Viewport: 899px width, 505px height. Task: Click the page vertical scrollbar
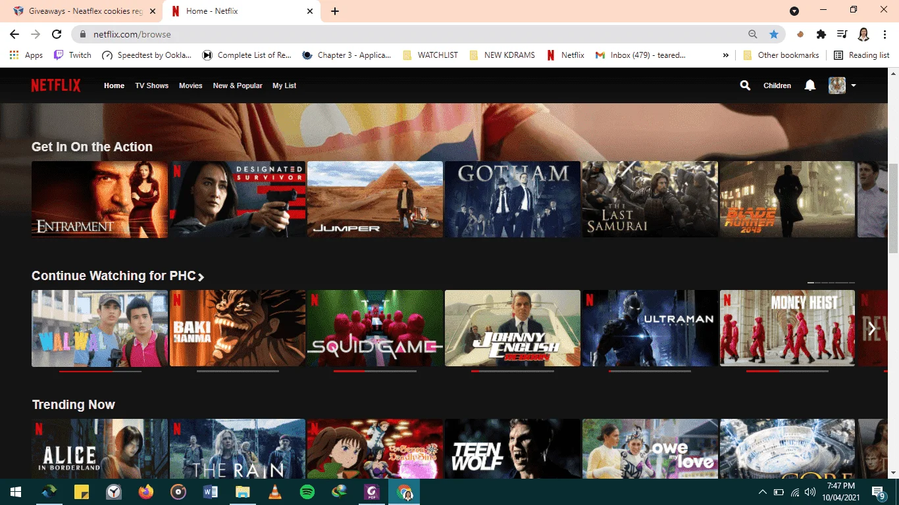point(893,207)
